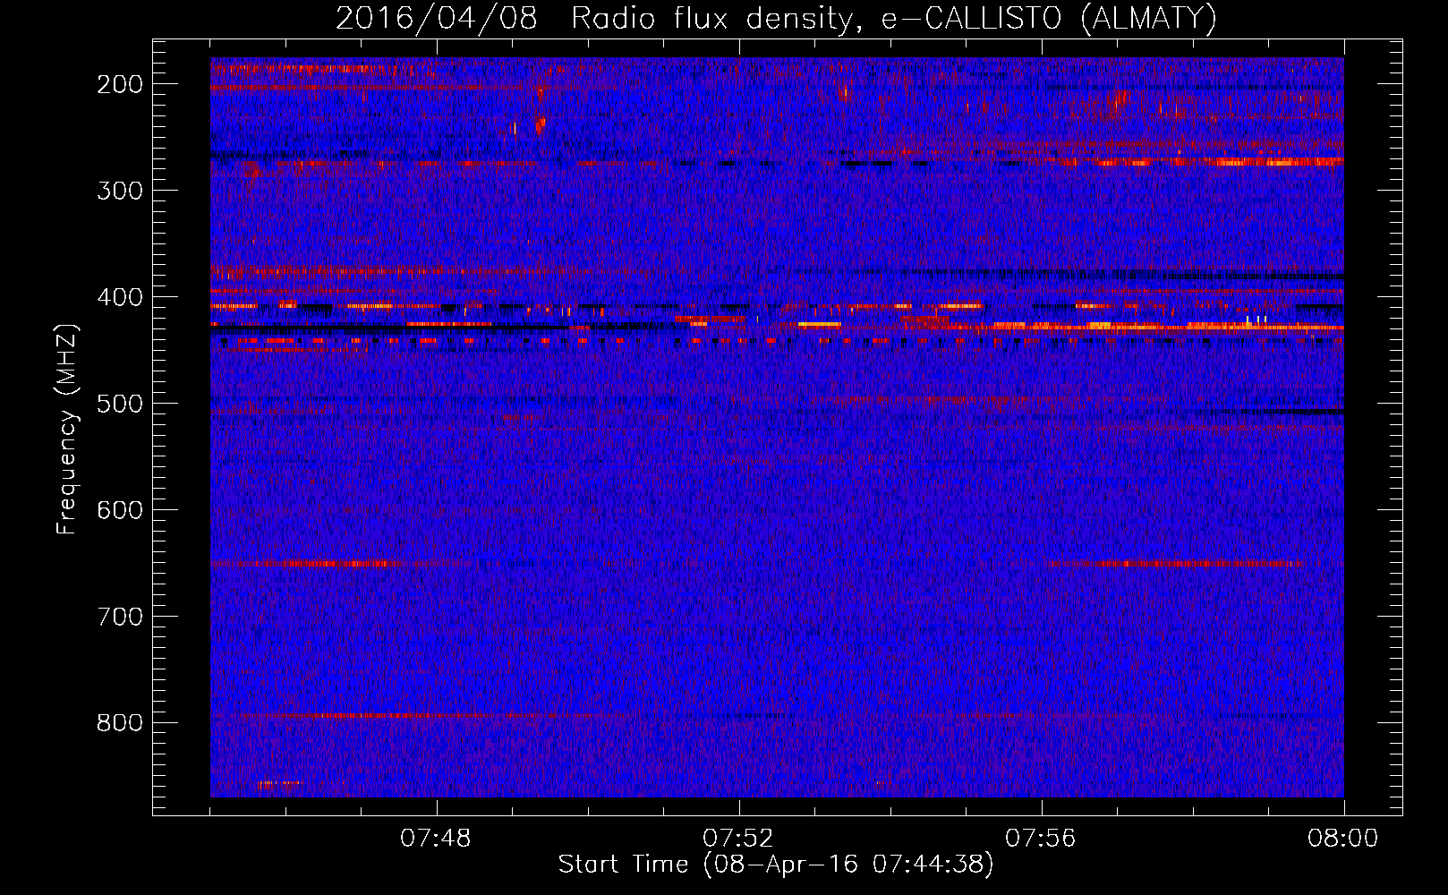Click the 300 frequency tick label

(120, 191)
